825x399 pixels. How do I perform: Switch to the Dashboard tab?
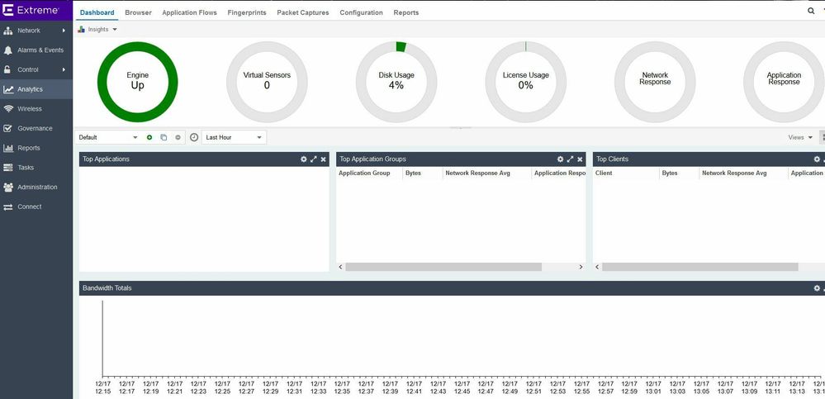point(97,12)
